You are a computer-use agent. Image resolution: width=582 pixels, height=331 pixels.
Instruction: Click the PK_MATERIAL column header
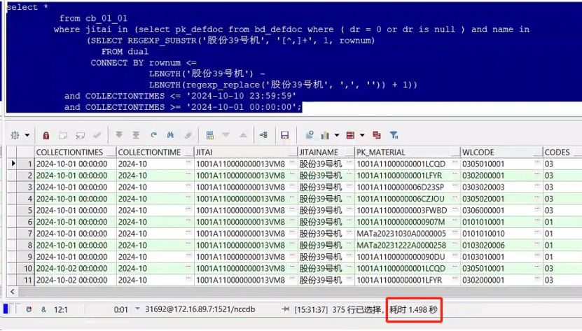(x=408, y=153)
